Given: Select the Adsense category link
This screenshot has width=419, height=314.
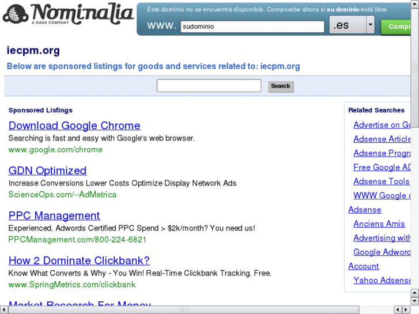Looking at the screenshot, I should point(365,210).
